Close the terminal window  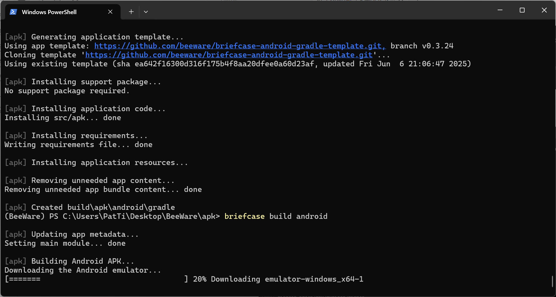pyautogui.click(x=544, y=10)
